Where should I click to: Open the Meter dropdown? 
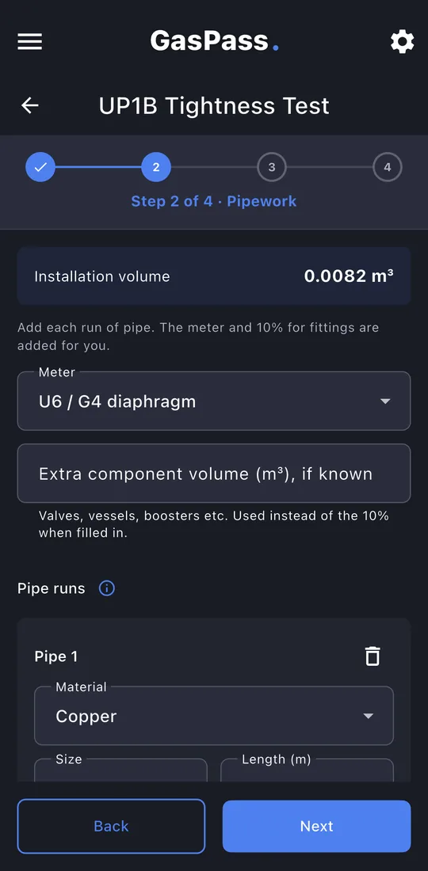[214, 401]
